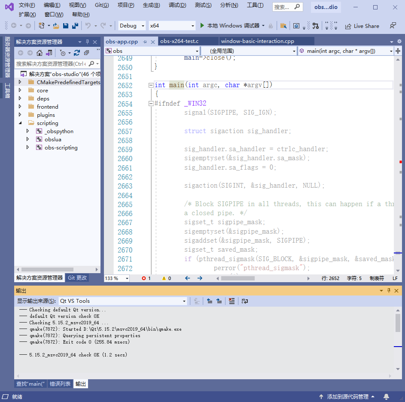Select the obs-scripting project
Screen dimensions: 405x402
click(x=61, y=147)
